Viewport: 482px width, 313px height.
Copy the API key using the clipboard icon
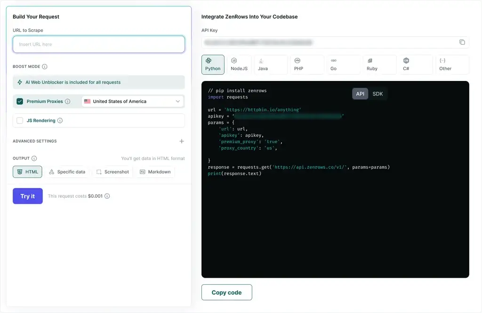463,42
